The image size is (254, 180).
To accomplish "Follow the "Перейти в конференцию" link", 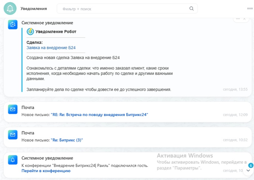I will pyautogui.click(x=46, y=171).
